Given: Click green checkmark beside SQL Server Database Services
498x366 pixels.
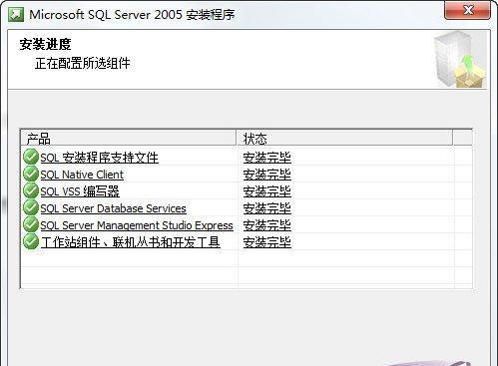Looking at the screenshot, I should (x=31, y=207).
